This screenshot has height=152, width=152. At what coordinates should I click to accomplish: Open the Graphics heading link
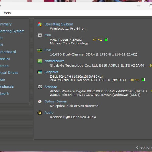coord(51,72)
